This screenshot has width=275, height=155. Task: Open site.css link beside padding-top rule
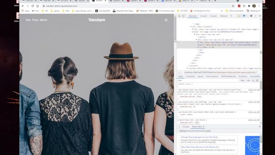(x=254, y=102)
